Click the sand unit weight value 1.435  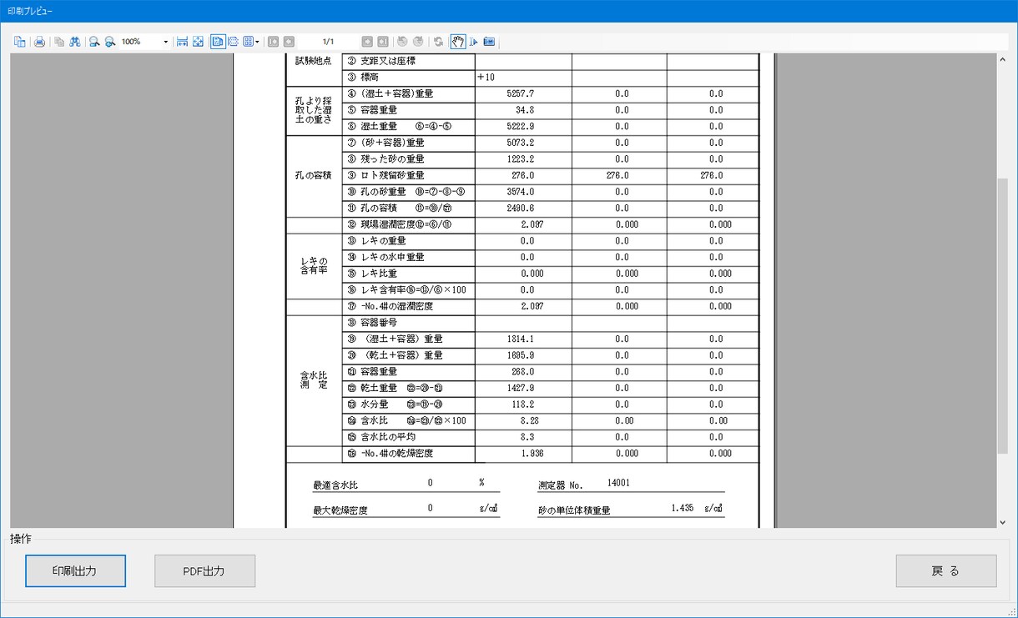point(683,507)
